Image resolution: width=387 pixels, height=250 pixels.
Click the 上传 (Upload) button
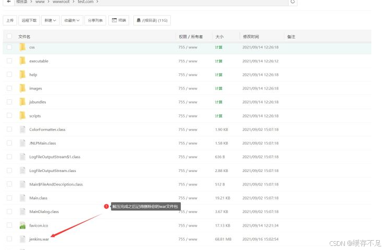click(x=10, y=20)
